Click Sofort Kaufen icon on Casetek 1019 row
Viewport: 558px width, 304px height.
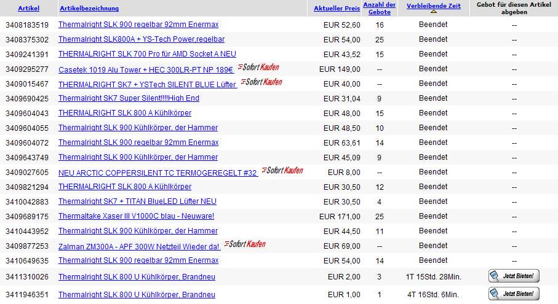click(258, 67)
